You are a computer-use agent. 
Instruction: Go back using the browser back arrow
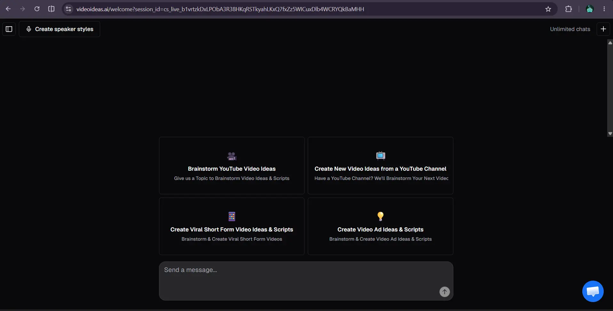[x=8, y=9]
